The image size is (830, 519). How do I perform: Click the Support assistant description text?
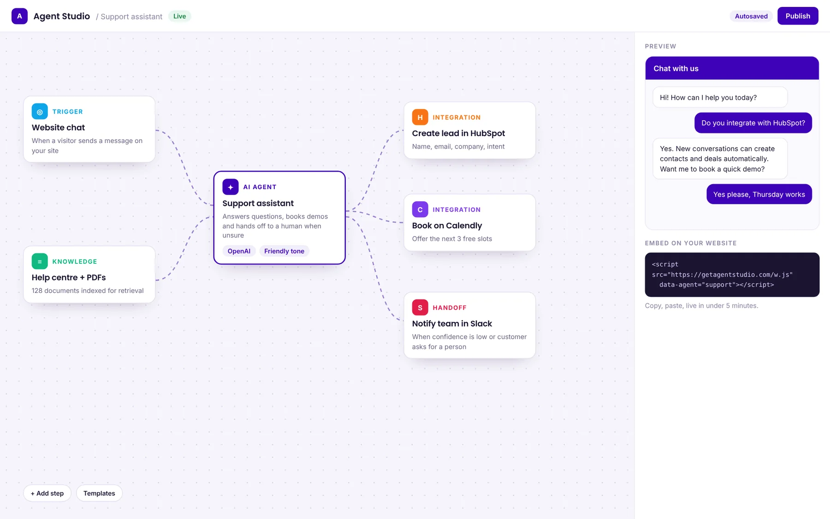pos(275,226)
